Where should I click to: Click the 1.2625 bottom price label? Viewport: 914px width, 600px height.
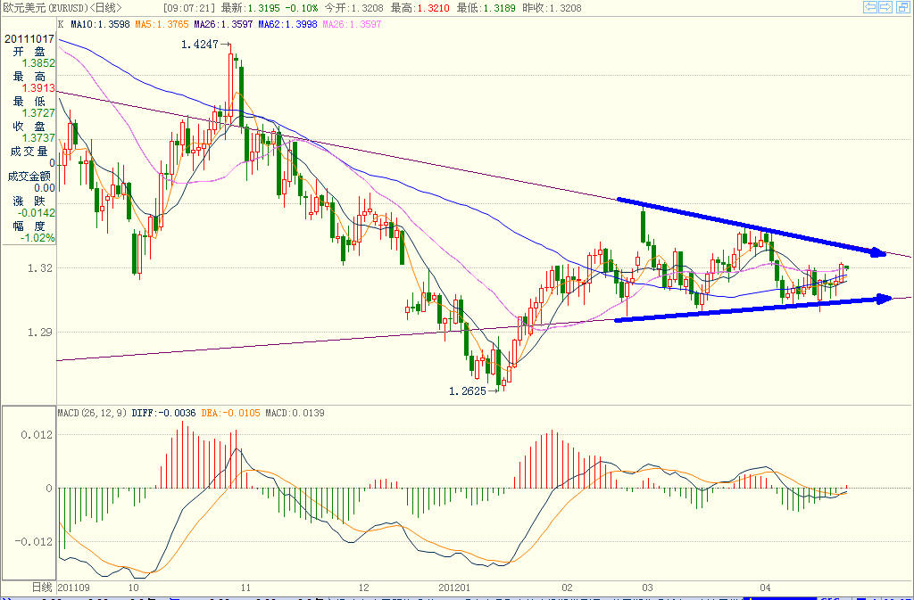[468, 391]
